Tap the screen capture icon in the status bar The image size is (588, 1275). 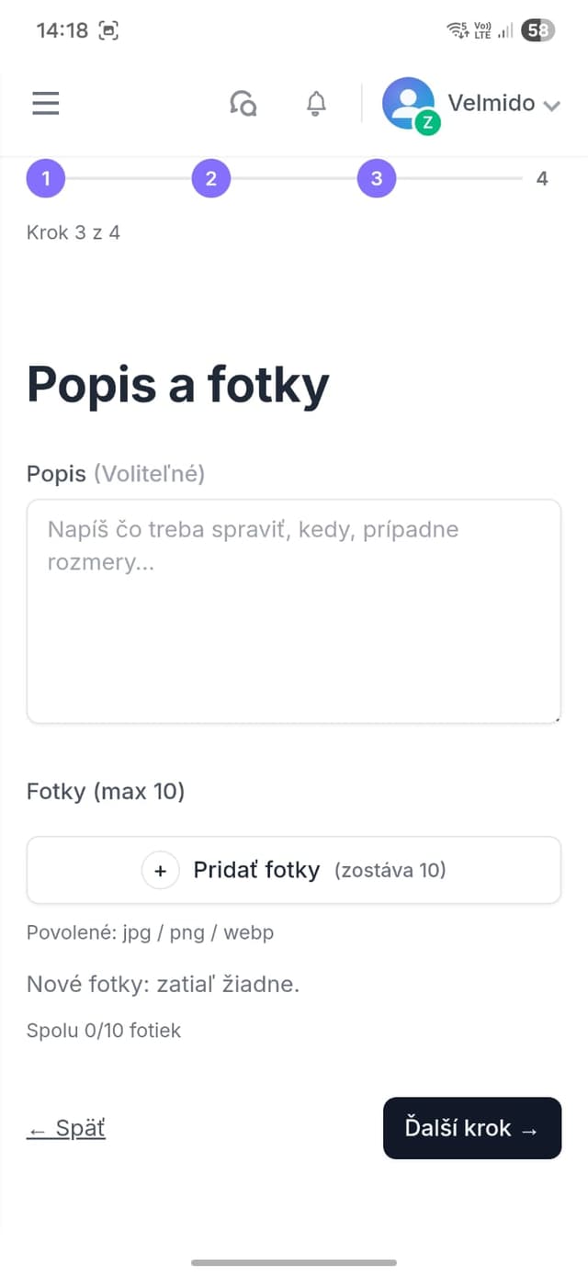(110, 30)
